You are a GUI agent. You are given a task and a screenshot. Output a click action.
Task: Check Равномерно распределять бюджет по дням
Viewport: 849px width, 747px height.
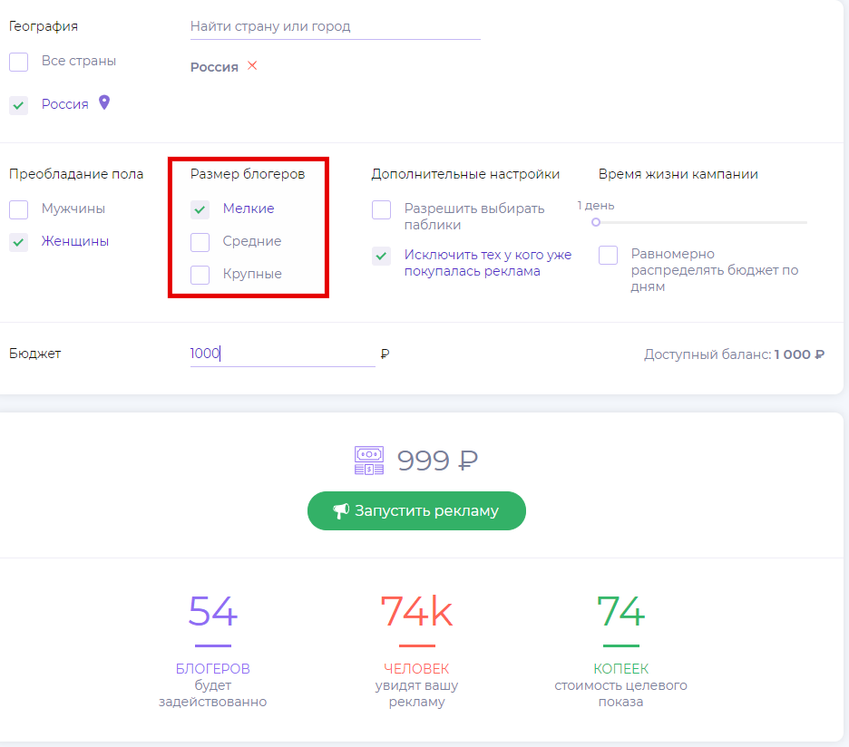point(609,256)
